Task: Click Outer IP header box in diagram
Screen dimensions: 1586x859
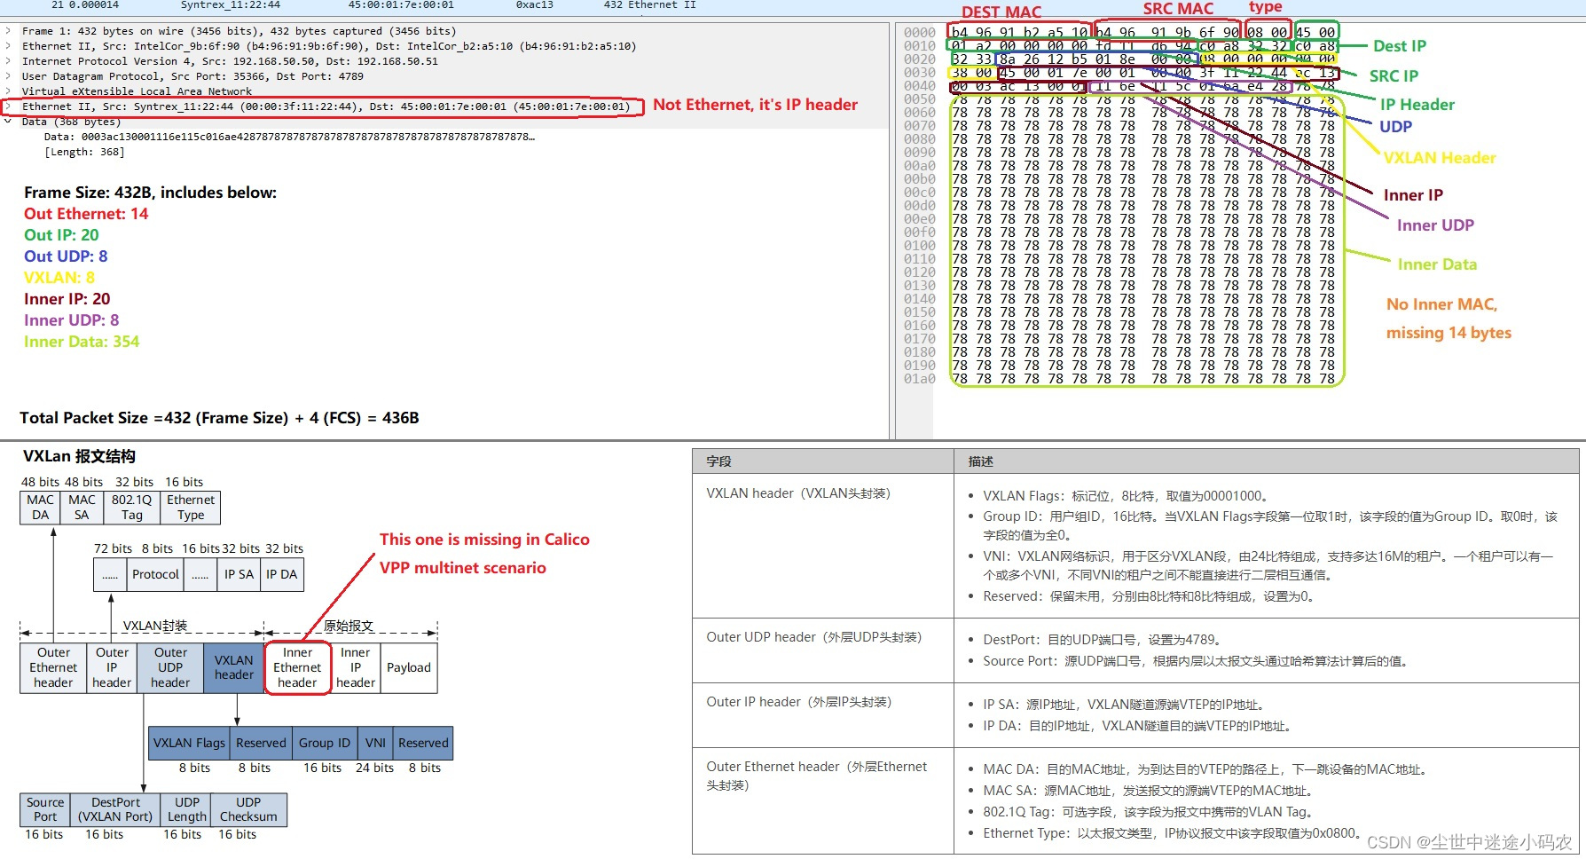Action: point(112,667)
